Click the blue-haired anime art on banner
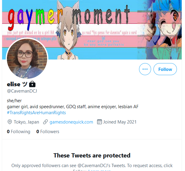Image resolution: width=185 pixels, height=171 pixels. coord(160,30)
